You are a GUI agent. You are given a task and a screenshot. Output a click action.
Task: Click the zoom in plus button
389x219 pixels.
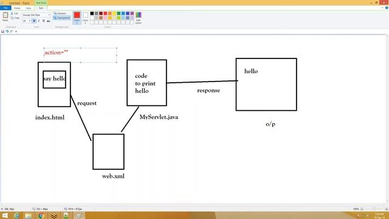387,209
